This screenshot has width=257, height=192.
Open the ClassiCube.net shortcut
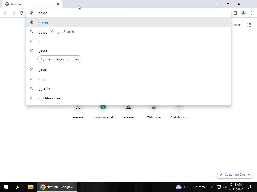[x=103, y=112]
